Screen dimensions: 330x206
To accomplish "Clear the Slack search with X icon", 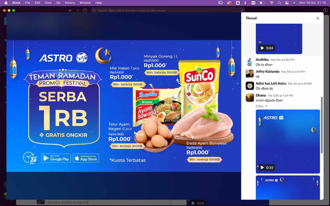I will [242, 10].
